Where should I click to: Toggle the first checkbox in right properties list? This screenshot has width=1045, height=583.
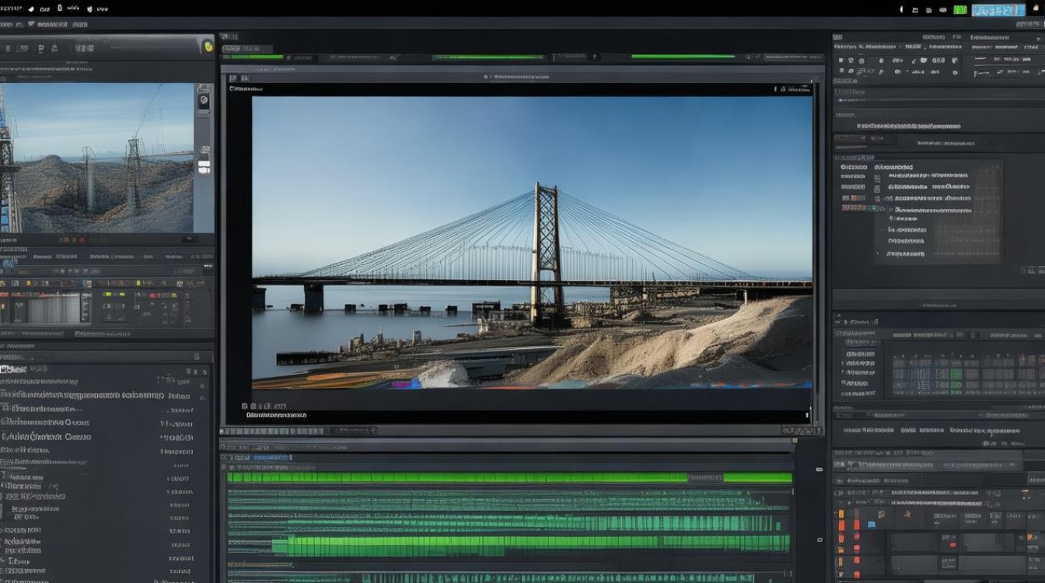click(x=877, y=177)
